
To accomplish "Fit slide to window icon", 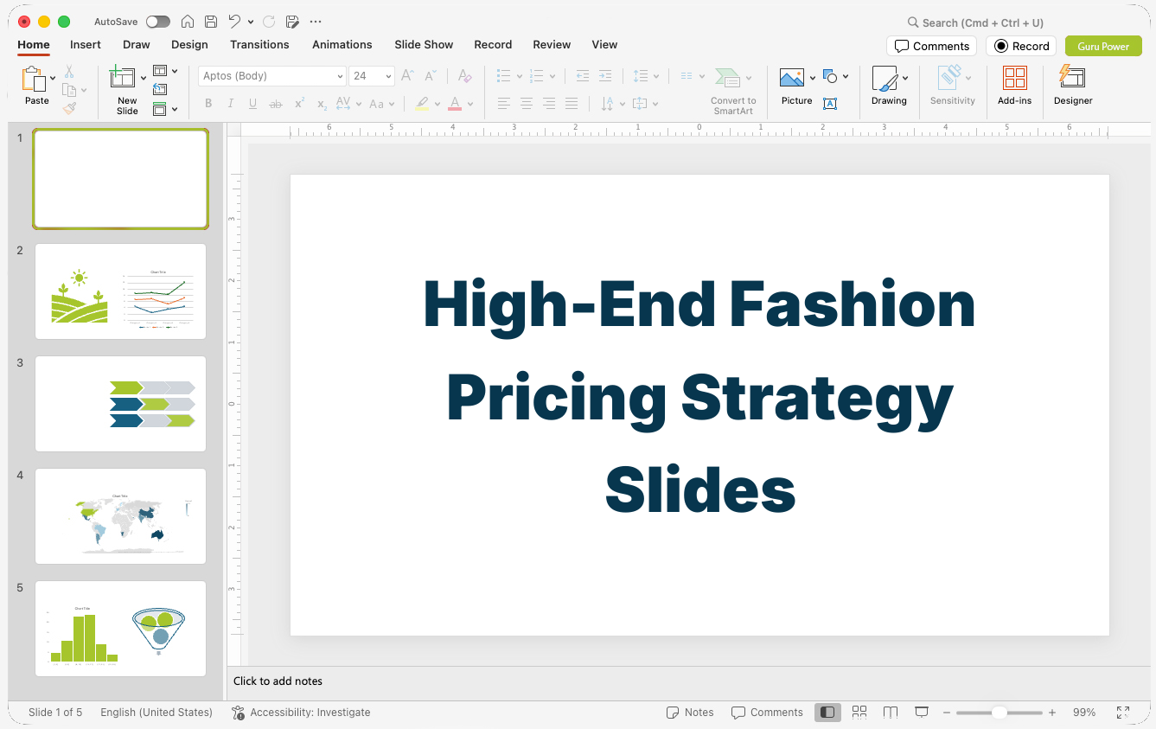I will click(1123, 713).
